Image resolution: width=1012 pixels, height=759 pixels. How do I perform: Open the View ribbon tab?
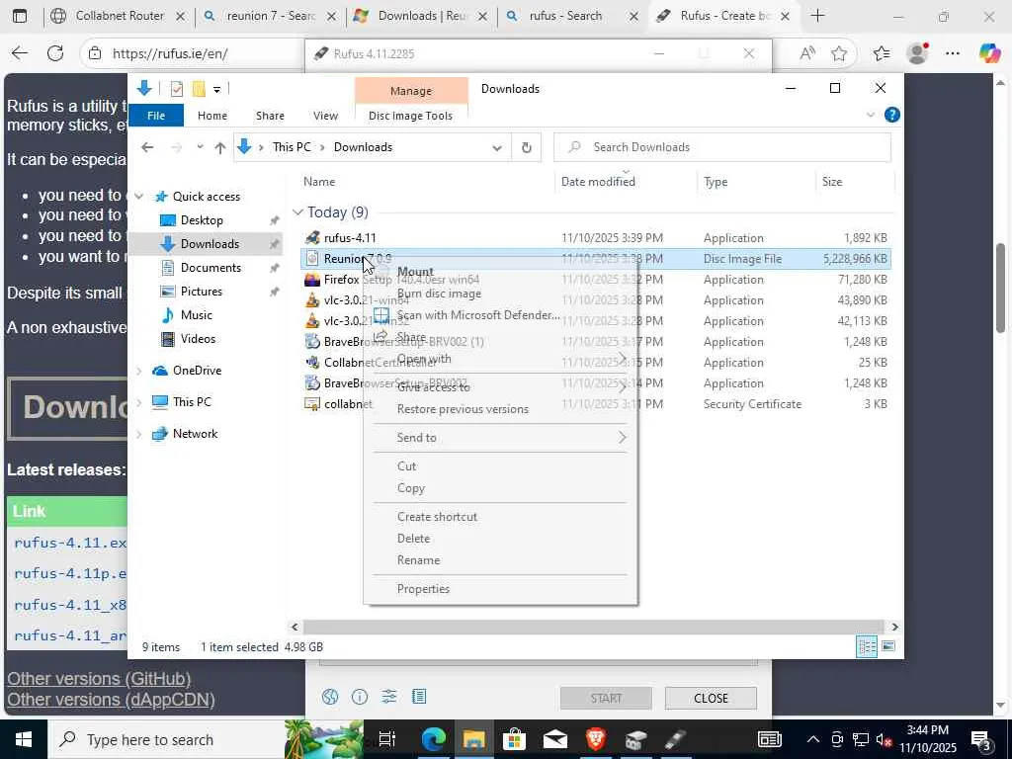tap(325, 116)
